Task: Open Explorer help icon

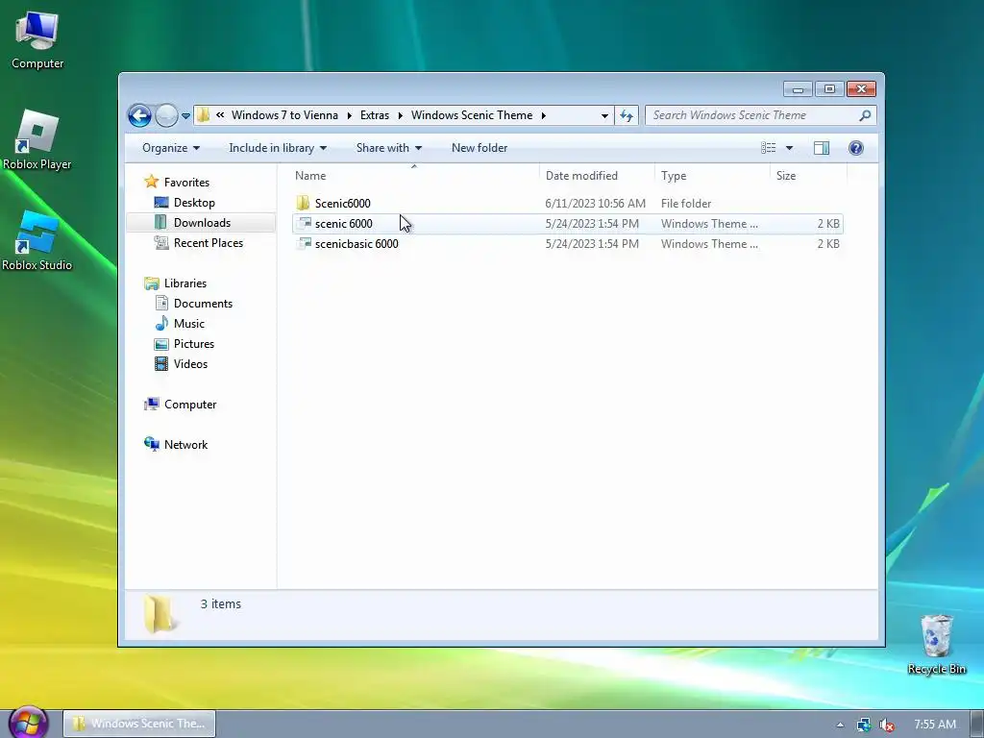Action: 856,148
